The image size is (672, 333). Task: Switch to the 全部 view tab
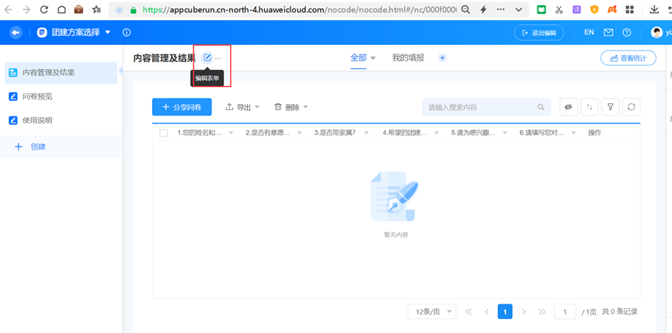coord(359,57)
